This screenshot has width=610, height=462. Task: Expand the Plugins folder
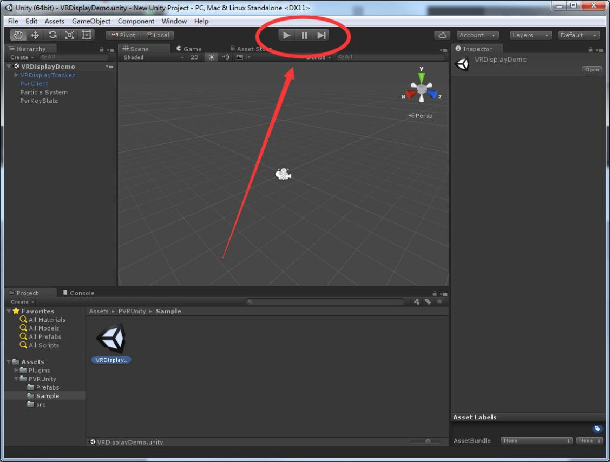coord(16,370)
